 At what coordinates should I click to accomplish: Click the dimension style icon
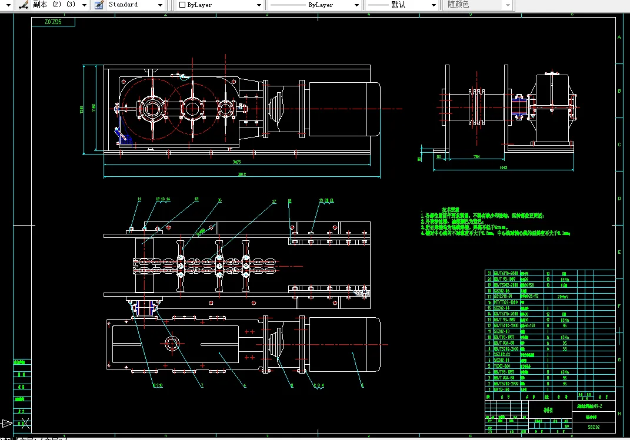(x=24, y=5)
